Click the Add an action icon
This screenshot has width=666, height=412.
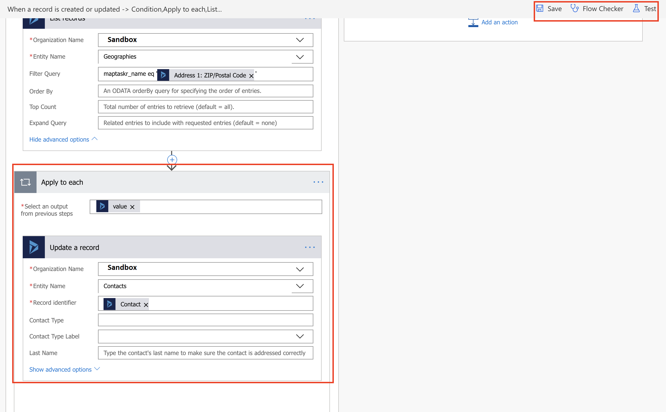(473, 23)
